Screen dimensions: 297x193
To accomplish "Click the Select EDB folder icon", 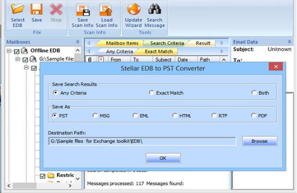I will (x=17, y=9).
